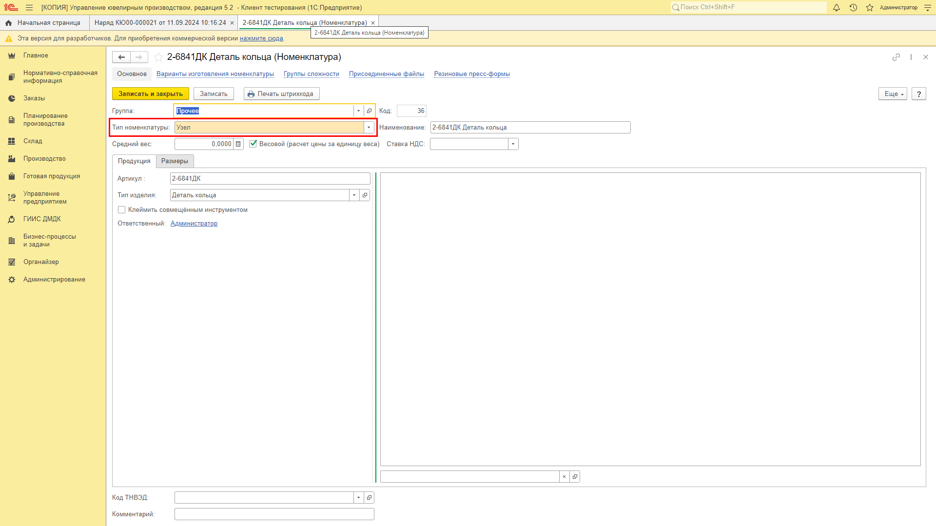Open Нормативно-справочная информация section
Viewport: 936px width, 526px height.
coord(53,77)
